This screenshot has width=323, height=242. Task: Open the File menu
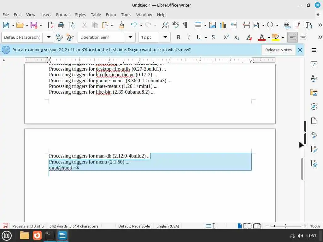pyautogui.click(x=6, y=14)
